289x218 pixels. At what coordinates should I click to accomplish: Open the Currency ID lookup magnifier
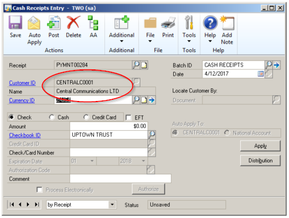click(136, 100)
